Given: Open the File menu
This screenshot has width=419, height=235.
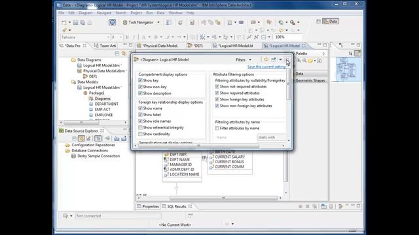Looking at the screenshot, I should 61,13.
